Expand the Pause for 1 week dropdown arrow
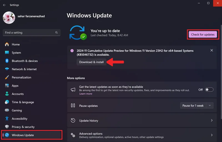This screenshot has height=142, width=222. tap(210, 106)
